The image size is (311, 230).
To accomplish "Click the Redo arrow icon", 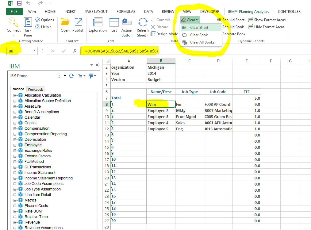I will pyautogui.click(x=40, y=3).
